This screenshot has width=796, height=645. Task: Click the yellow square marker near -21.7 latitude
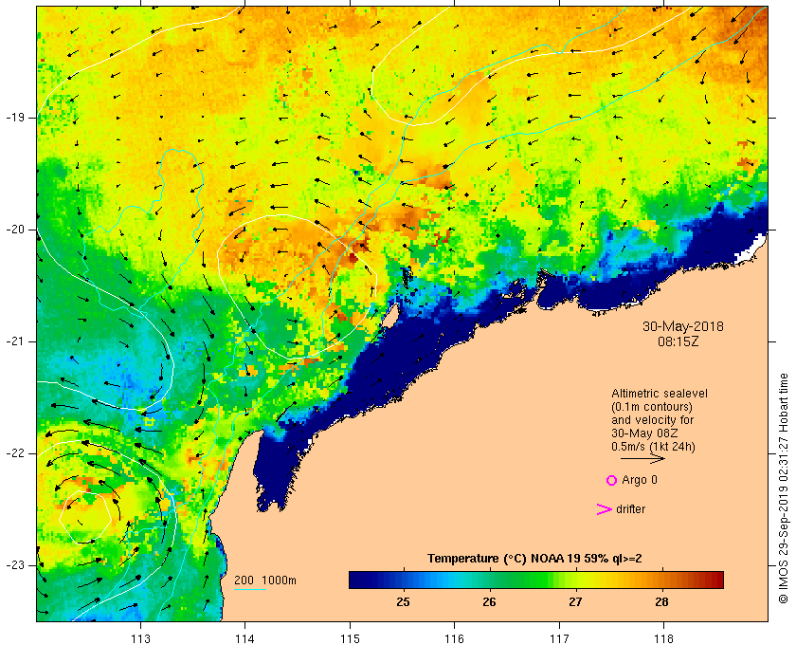click(149, 421)
